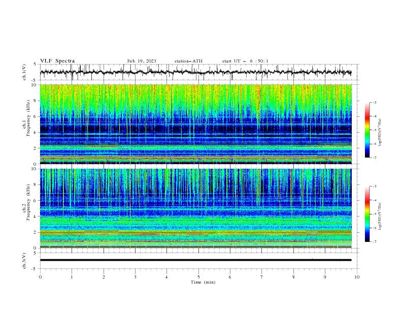Select the date 'Feb. 19, 2023'
The height and width of the screenshot is (311, 402).
pos(142,61)
